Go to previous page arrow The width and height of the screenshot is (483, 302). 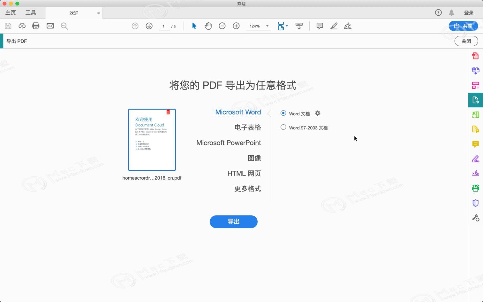click(135, 26)
